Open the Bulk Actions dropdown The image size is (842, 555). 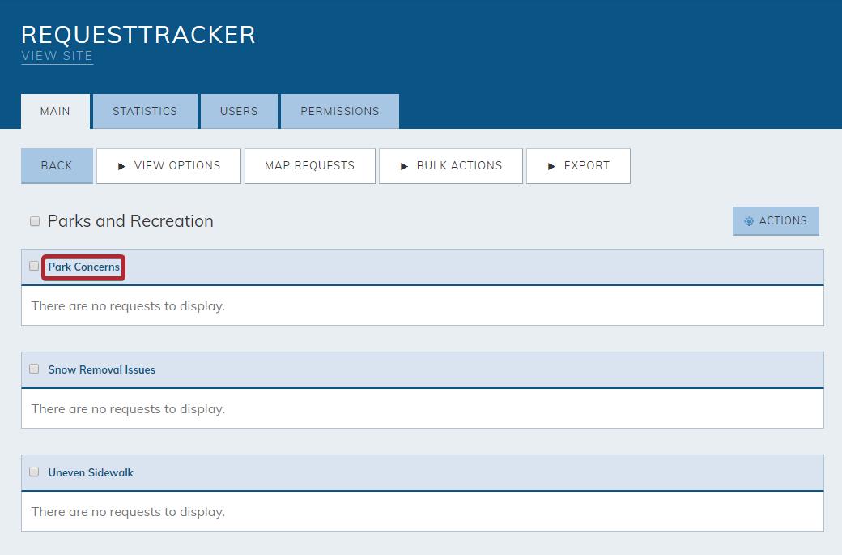coord(450,166)
